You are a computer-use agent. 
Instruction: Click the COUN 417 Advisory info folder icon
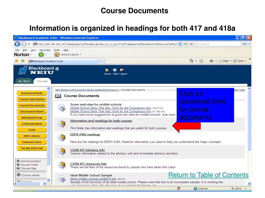tap(62, 151)
